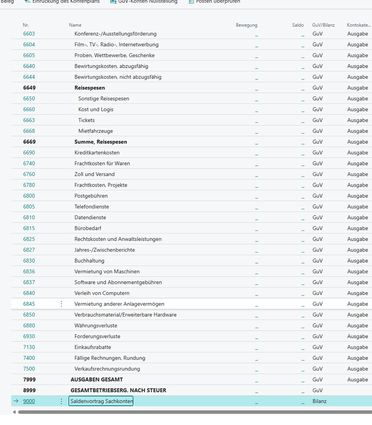
Task: Click the Saldo column header
Action: (298, 25)
